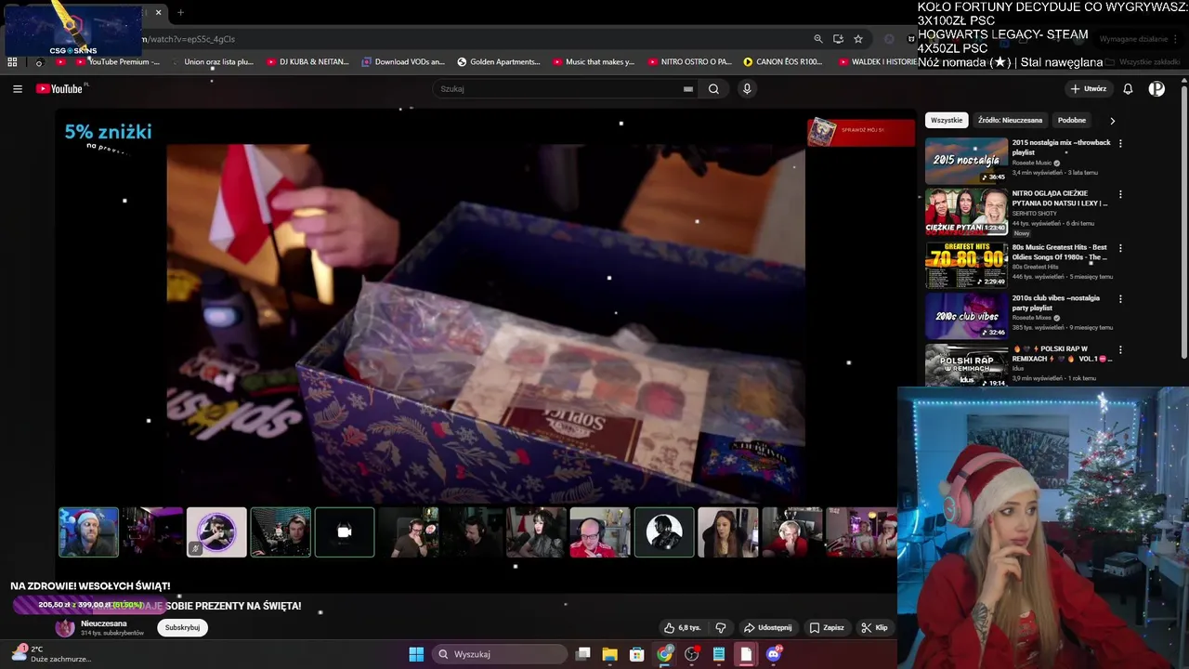Open Discord from the taskbar
Viewport: 1189px width, 669px height.
click(x=774, y=654)
